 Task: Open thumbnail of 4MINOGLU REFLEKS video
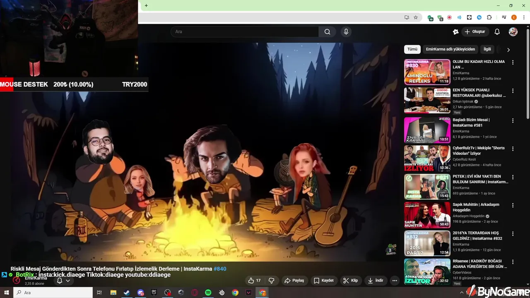tap(427, 72)
